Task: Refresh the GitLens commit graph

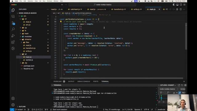Action: [x=182, y=85]
